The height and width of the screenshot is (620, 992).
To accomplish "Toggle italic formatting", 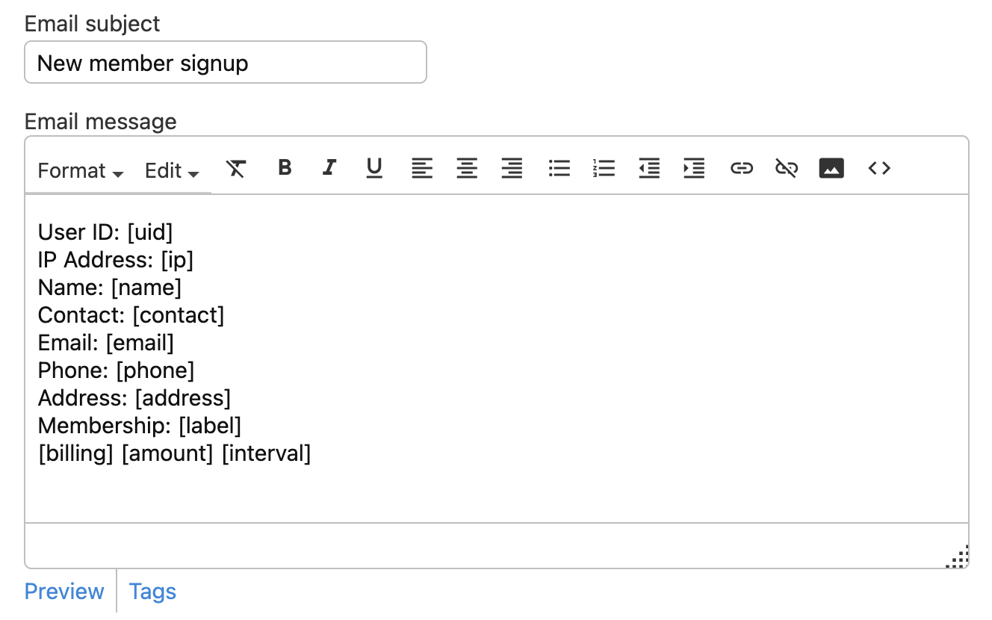I will [x=329, y=168].
